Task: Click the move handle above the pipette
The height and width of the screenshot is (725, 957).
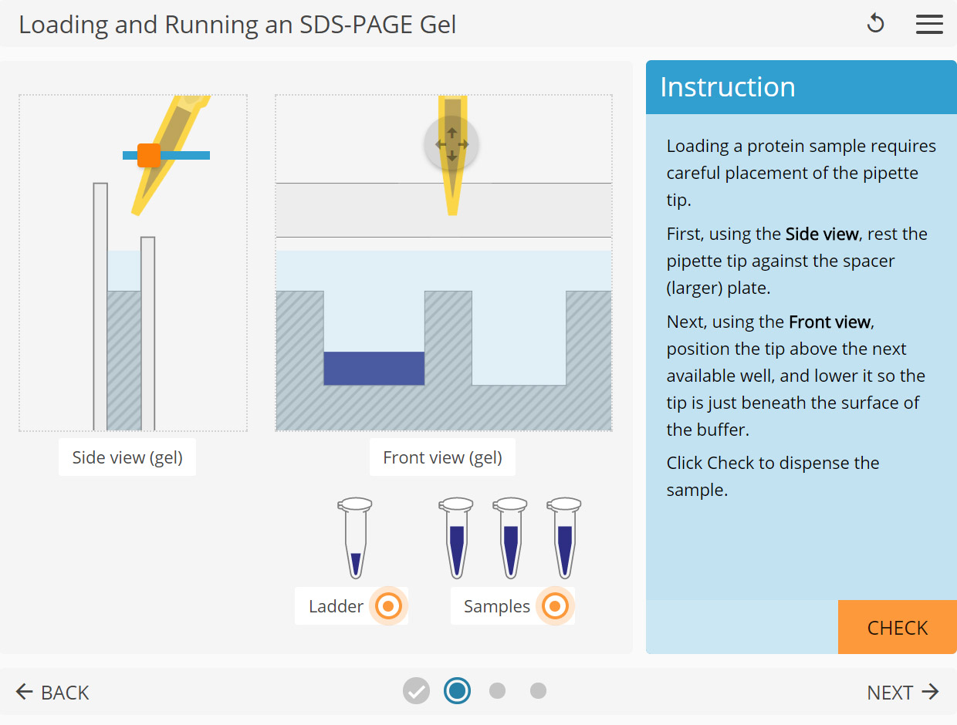Action: coord(451,144)
